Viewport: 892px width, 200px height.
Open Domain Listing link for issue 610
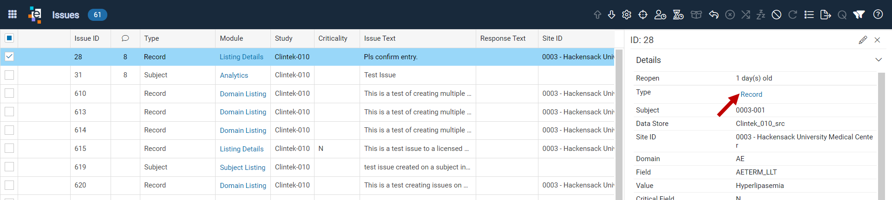tap(243, 94)
